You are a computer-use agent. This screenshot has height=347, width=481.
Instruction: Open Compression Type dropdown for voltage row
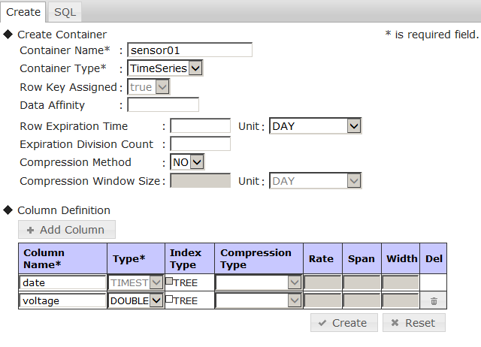pyautogui.click(x=259, y=300)
